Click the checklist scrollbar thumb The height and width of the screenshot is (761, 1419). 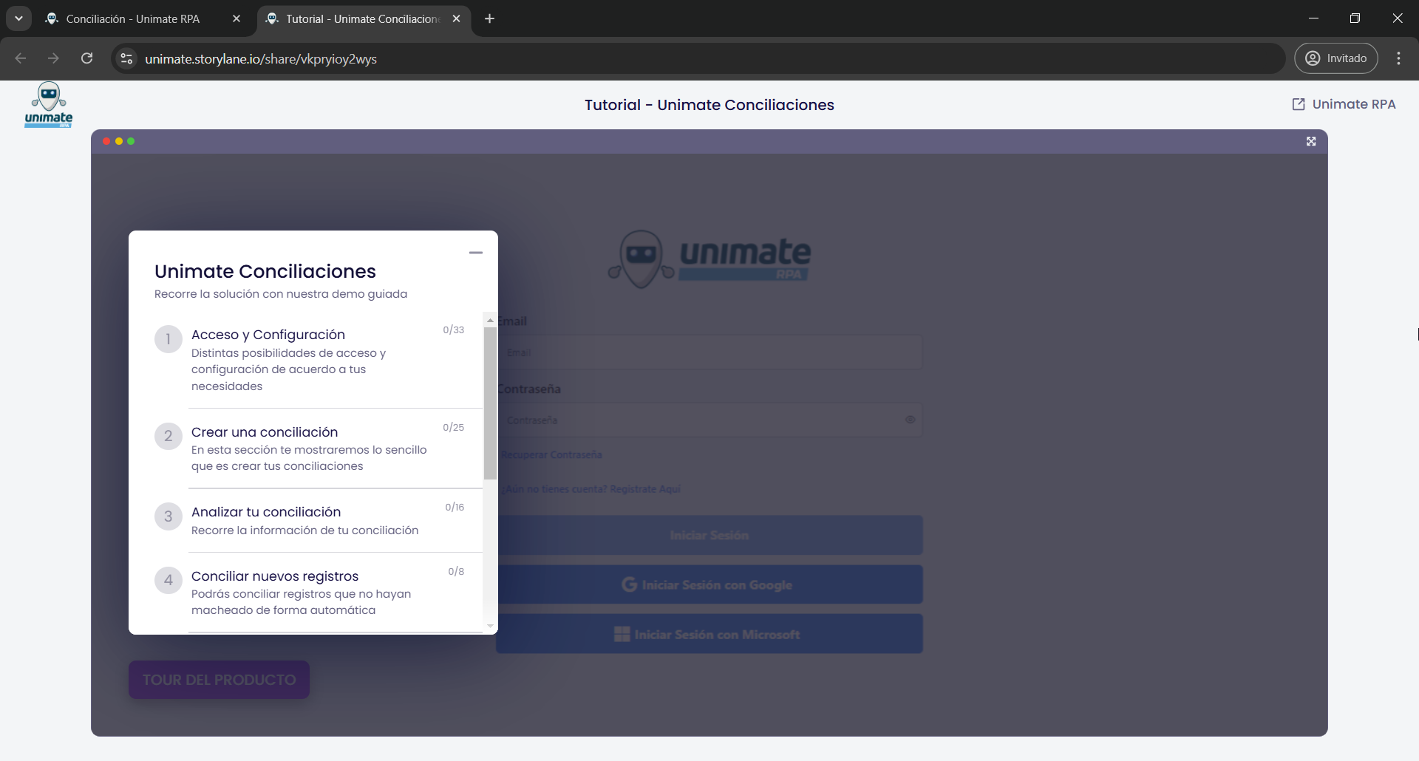tap(490, 403)
